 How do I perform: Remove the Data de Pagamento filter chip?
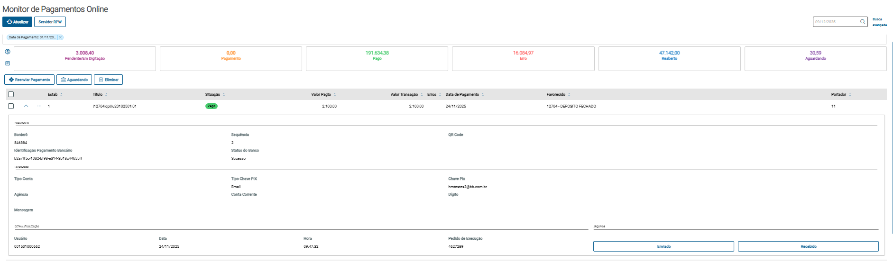tap(60, 37)
